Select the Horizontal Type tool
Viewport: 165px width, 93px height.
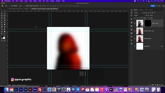coord(2,29)
